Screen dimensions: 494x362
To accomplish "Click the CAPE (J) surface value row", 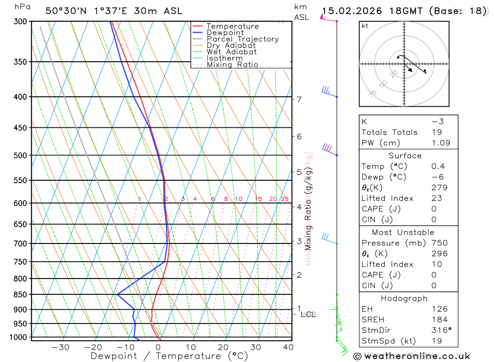I will (x=408, y=209).
